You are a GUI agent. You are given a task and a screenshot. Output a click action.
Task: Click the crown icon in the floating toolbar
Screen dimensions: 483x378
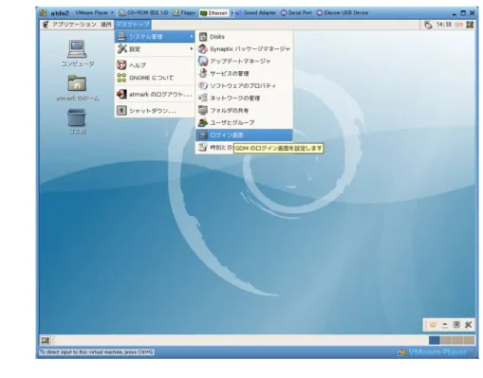(433, 325)
